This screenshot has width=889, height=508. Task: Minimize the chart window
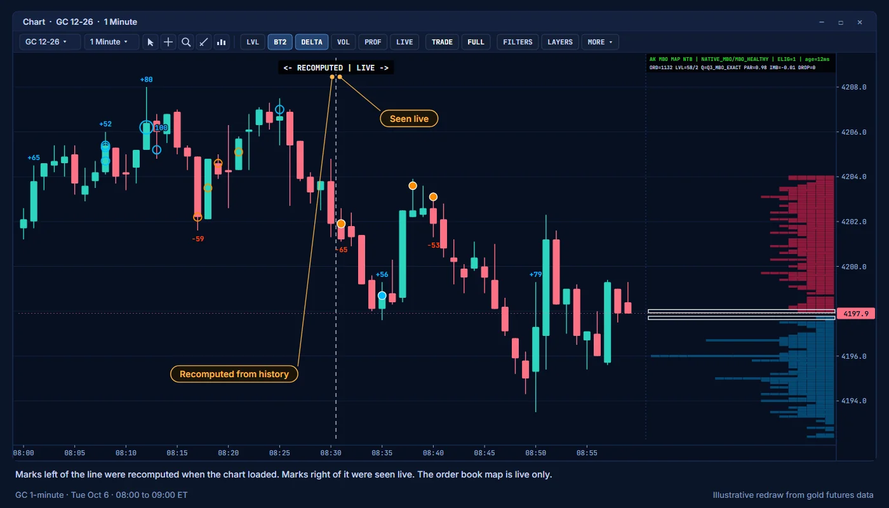point(822,22)
